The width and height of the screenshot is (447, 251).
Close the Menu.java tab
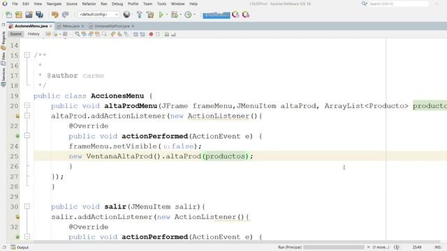82,26
